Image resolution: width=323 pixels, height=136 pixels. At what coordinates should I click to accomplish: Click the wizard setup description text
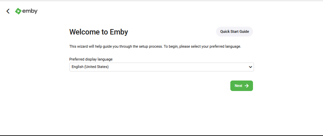tap(155, 47)
